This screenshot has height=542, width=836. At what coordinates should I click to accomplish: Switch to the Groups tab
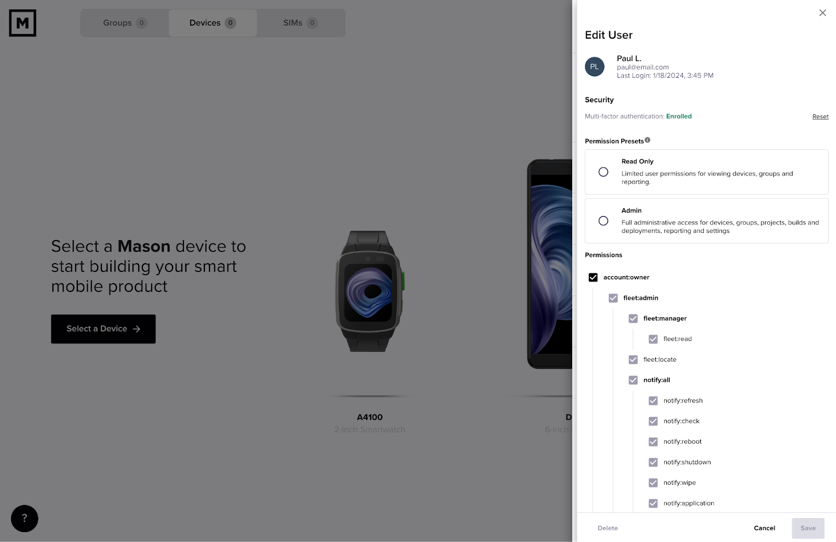125,23
